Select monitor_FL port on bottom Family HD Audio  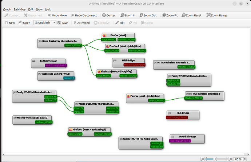pyautogui.click(x=157, y=144)
